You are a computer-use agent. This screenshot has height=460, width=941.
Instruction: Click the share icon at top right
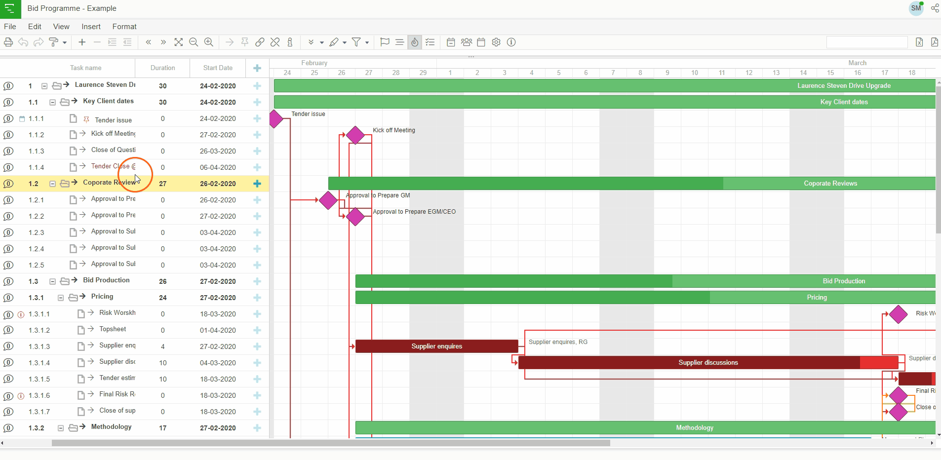point(935,8)
